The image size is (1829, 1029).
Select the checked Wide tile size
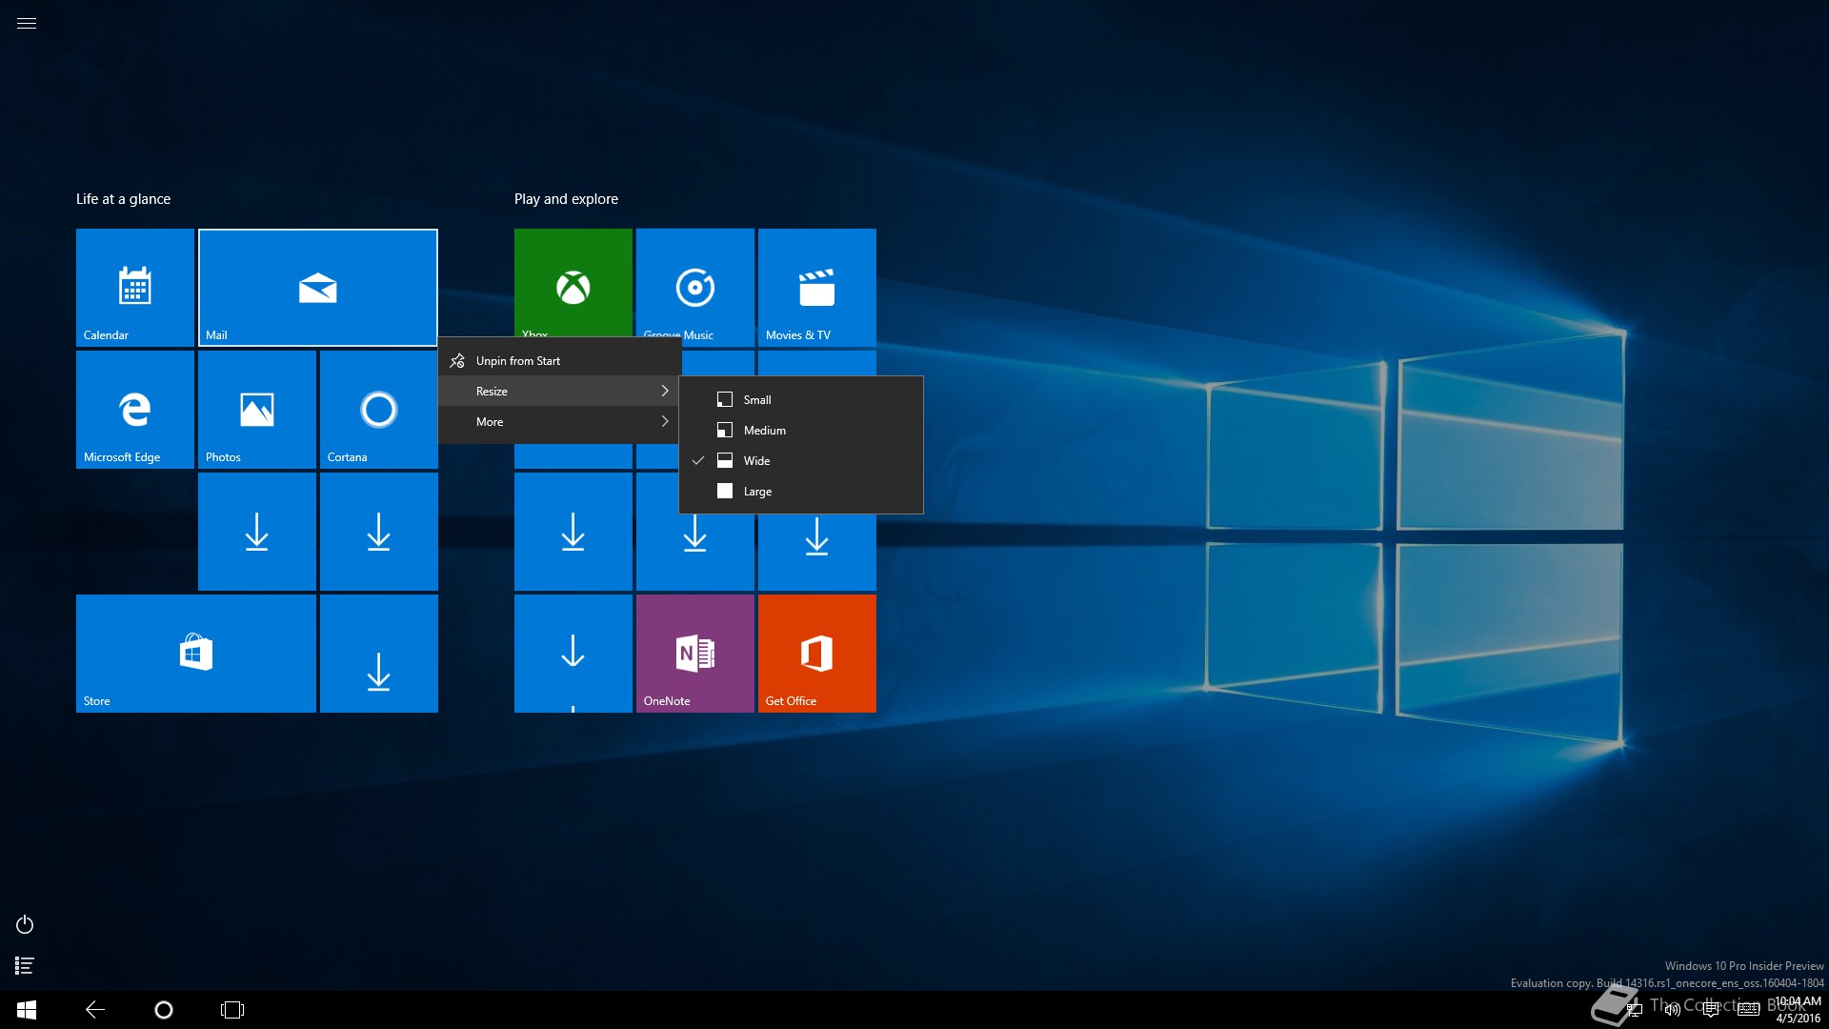click(801, 460)
